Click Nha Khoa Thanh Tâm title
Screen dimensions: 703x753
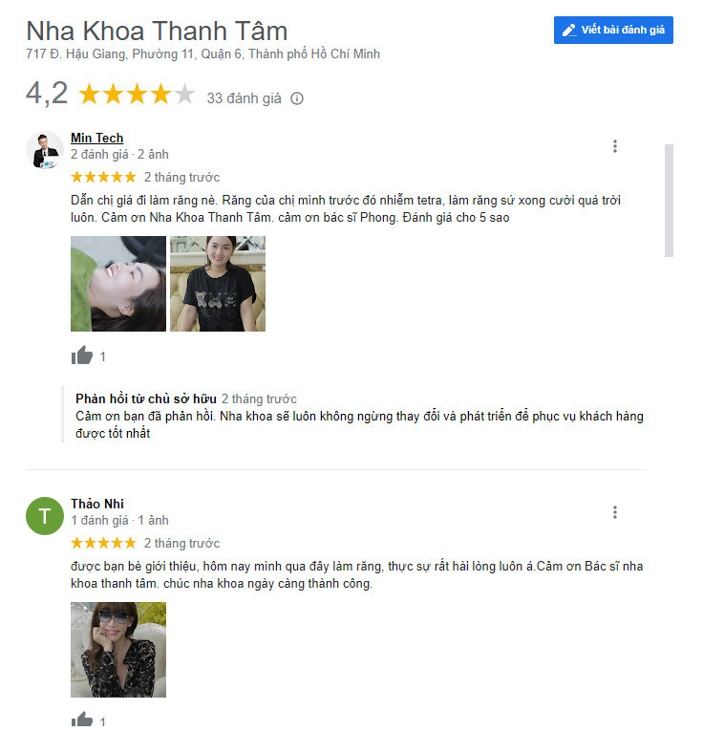tap(157, 32)
